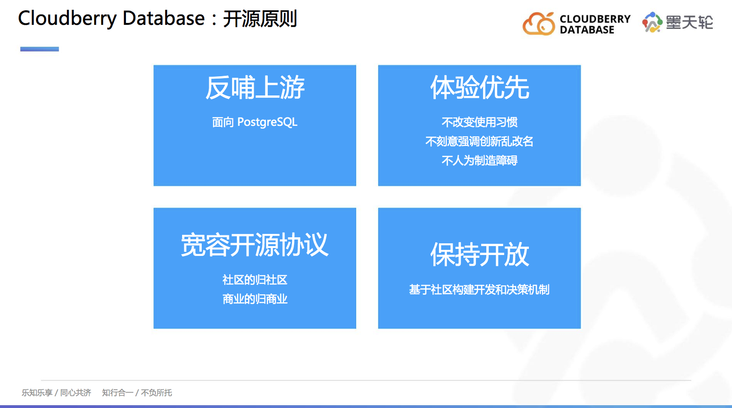The width and height of the screenshot is (732, 408).
Task: Click the line 基于社区构建开发和决策机制
Action: pyautogui.click(x=480, y=290)
